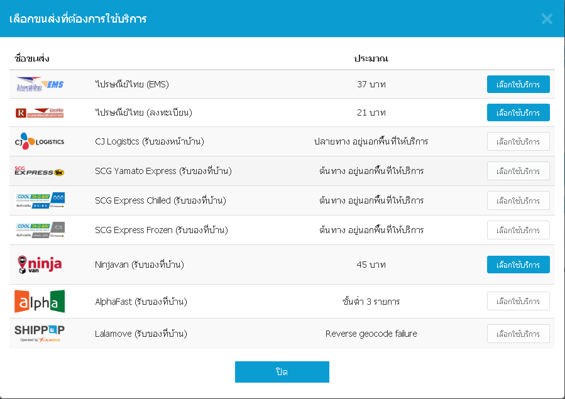Select service for ไปรษณีย์ไทย (ลงทะเบียน)
Viewport: 565px width, 399px height.
518,112
